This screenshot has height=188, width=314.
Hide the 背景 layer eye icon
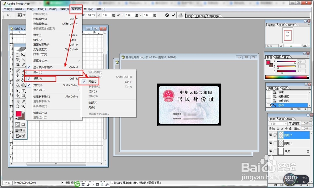[x=270, y=151]
